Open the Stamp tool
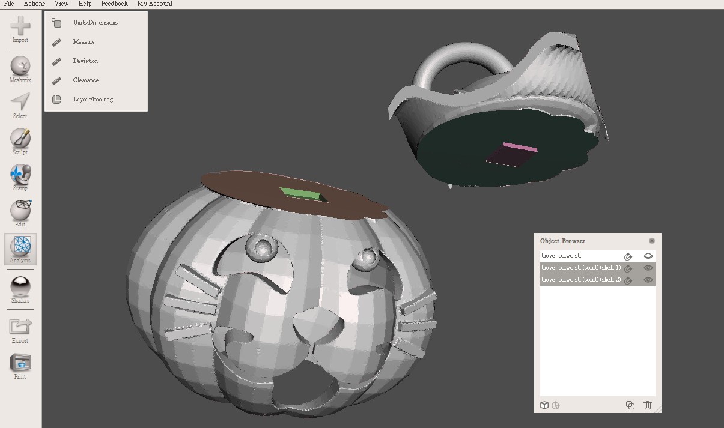 (x=20, y=177)
